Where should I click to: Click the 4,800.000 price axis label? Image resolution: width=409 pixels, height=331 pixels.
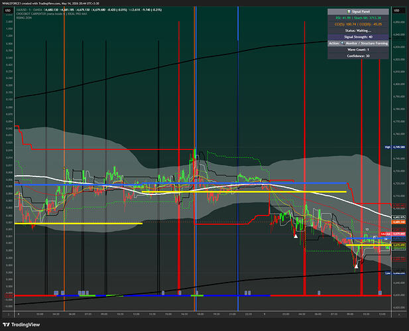(399, 84)
